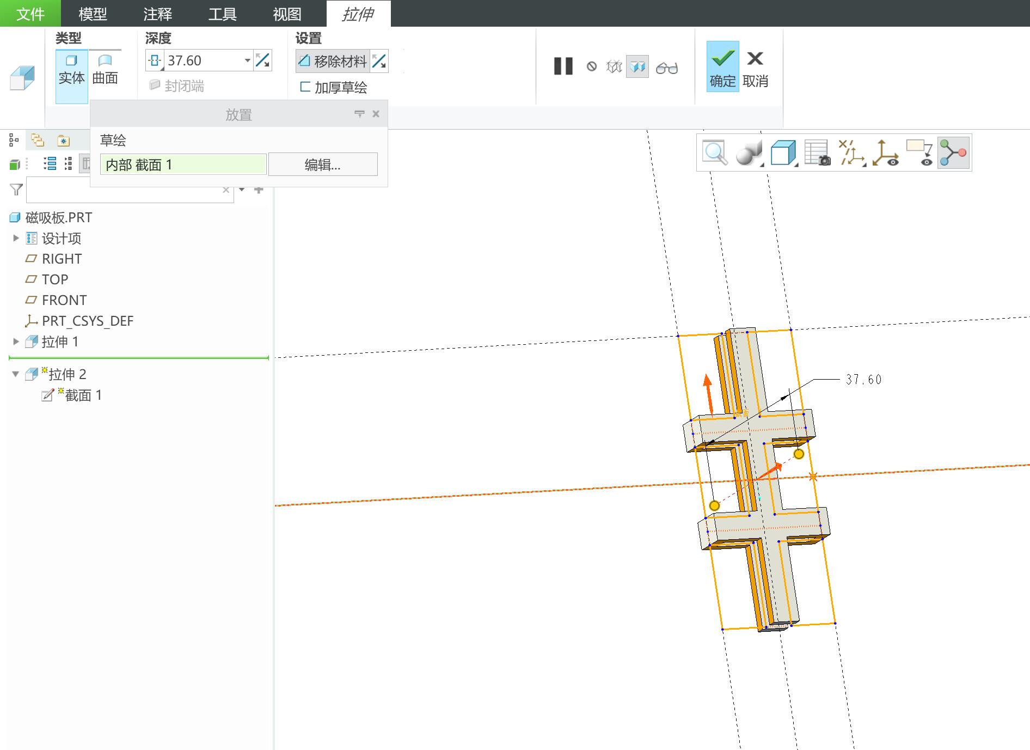Screen dimensions: 1030x750
Task: Select the 曲面 surface type
Action: point(105,70)
